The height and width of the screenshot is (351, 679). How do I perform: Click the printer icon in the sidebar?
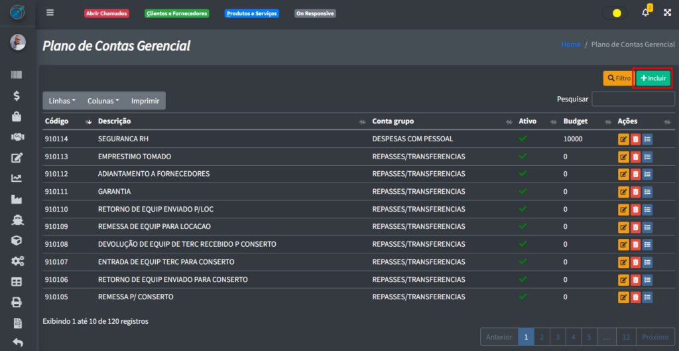point(17,303)
